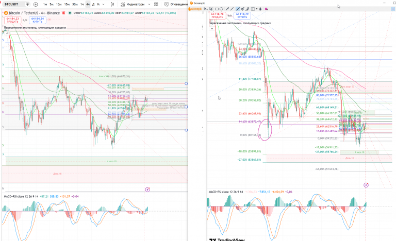Open the indicator templates grid icon
The width and height of the screenshot is (396, 241).
coord(156,4)
